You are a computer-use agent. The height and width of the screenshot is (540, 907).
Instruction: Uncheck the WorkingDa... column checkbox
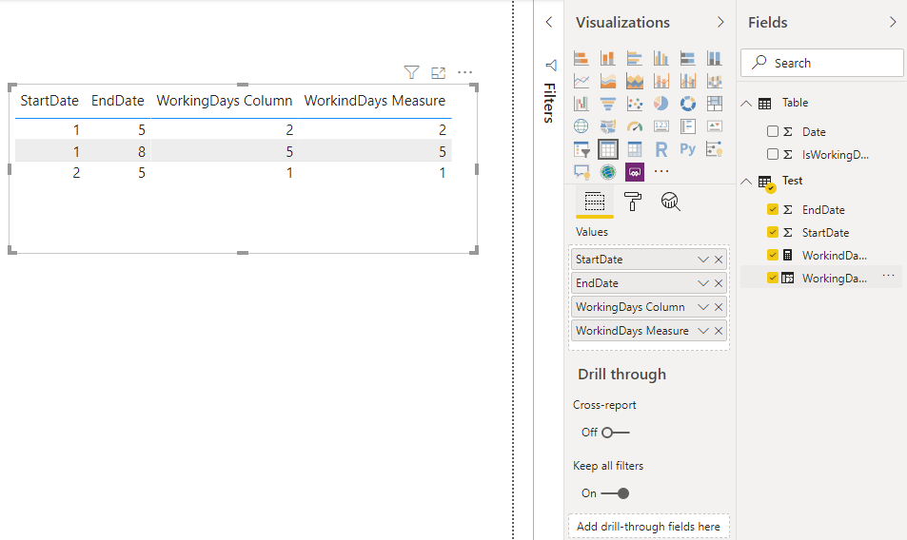coord(772,278)
